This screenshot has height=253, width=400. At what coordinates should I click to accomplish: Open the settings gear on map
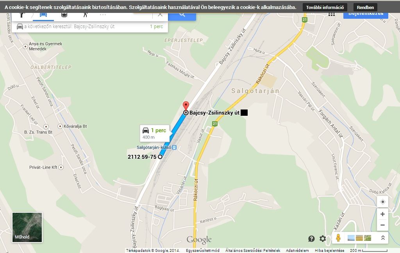point(323,239)
